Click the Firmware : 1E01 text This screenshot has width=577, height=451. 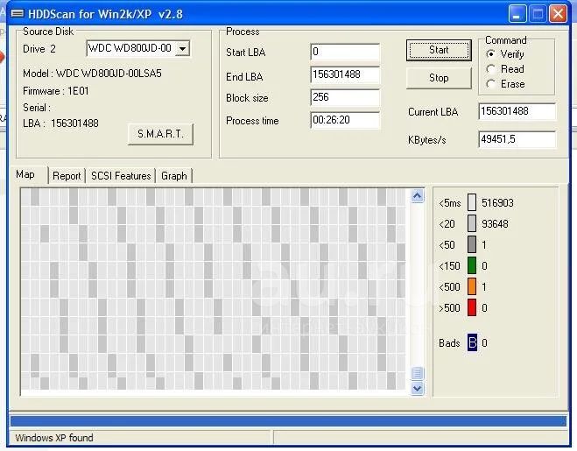click(x=55, y=91)
